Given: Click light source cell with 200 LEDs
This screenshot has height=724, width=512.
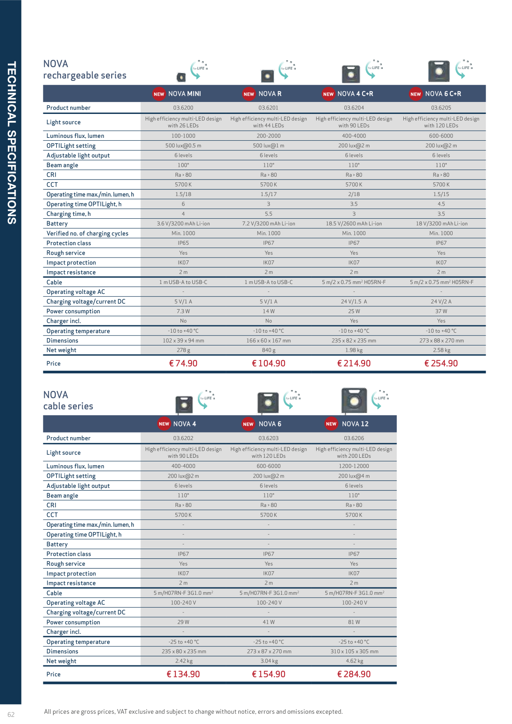Looking at the screenshot, I should pos(354,452).
